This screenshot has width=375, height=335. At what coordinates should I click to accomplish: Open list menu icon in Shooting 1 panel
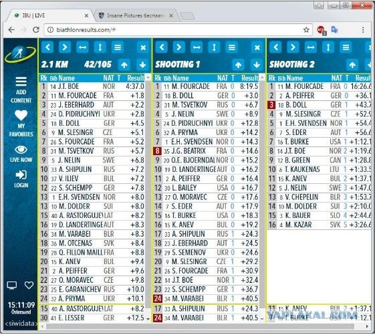[231, 47]
